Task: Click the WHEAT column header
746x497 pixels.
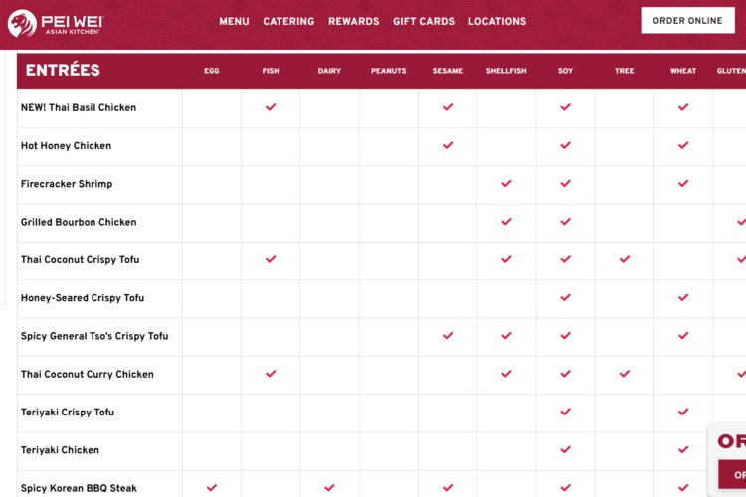Action: [x=683, y=71]
